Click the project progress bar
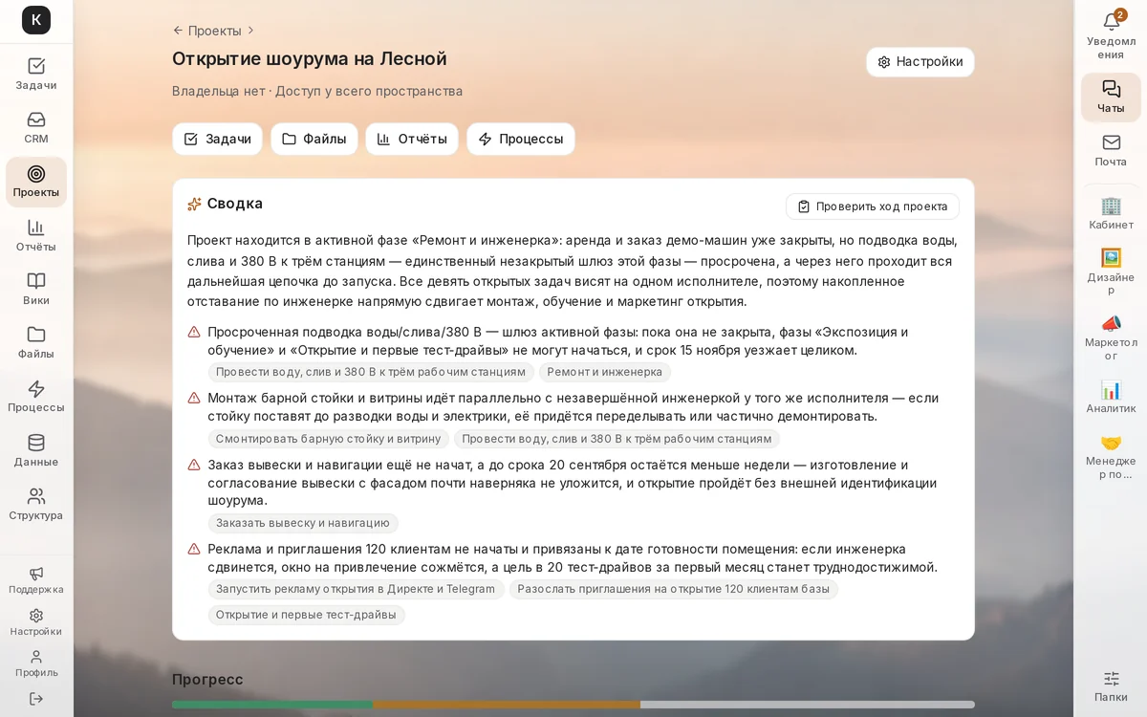1147x717 pixels. click(573, 705)
